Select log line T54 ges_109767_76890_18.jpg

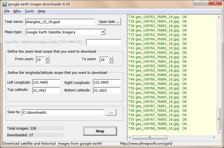coord(157,115)
